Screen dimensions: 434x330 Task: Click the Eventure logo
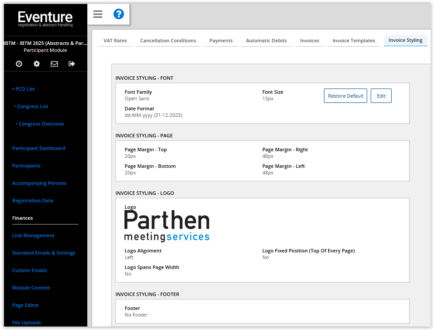click(x=45, y=19)
